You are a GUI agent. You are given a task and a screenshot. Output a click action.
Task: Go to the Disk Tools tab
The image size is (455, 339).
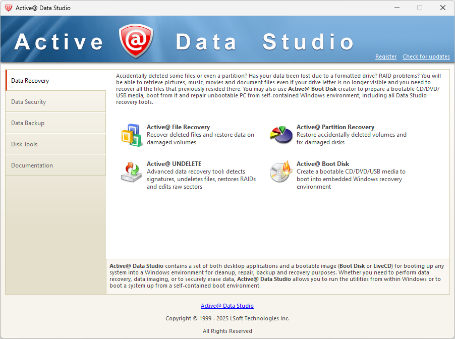coord(55,144)
